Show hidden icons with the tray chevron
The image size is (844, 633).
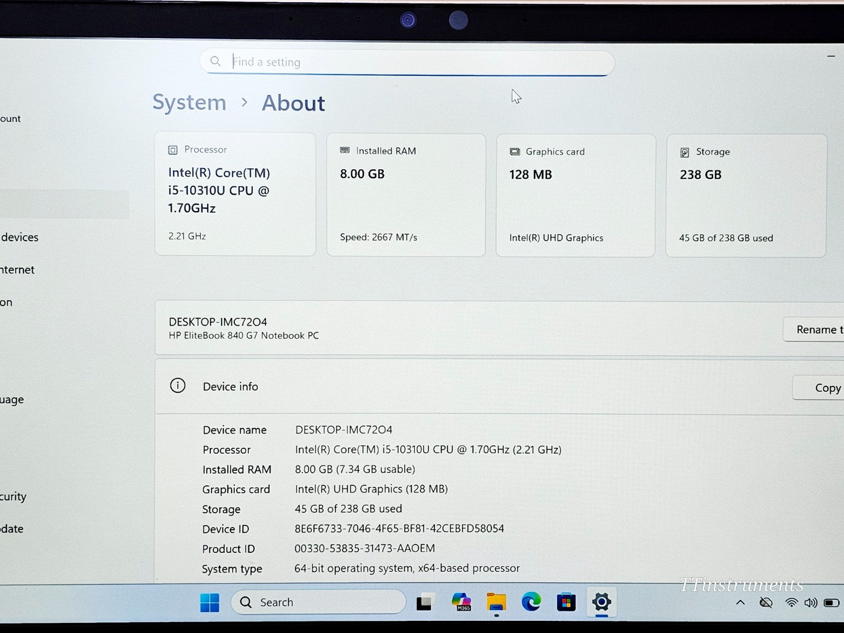tap(741, 602)
